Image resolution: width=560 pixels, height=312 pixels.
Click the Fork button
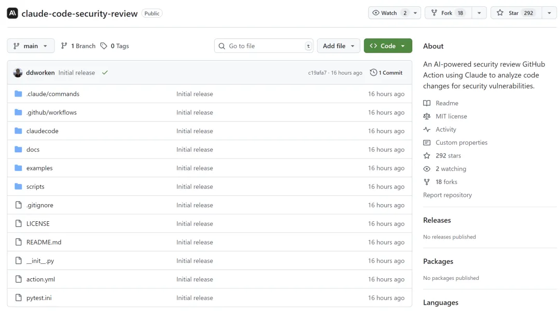(x=448, y=13)
